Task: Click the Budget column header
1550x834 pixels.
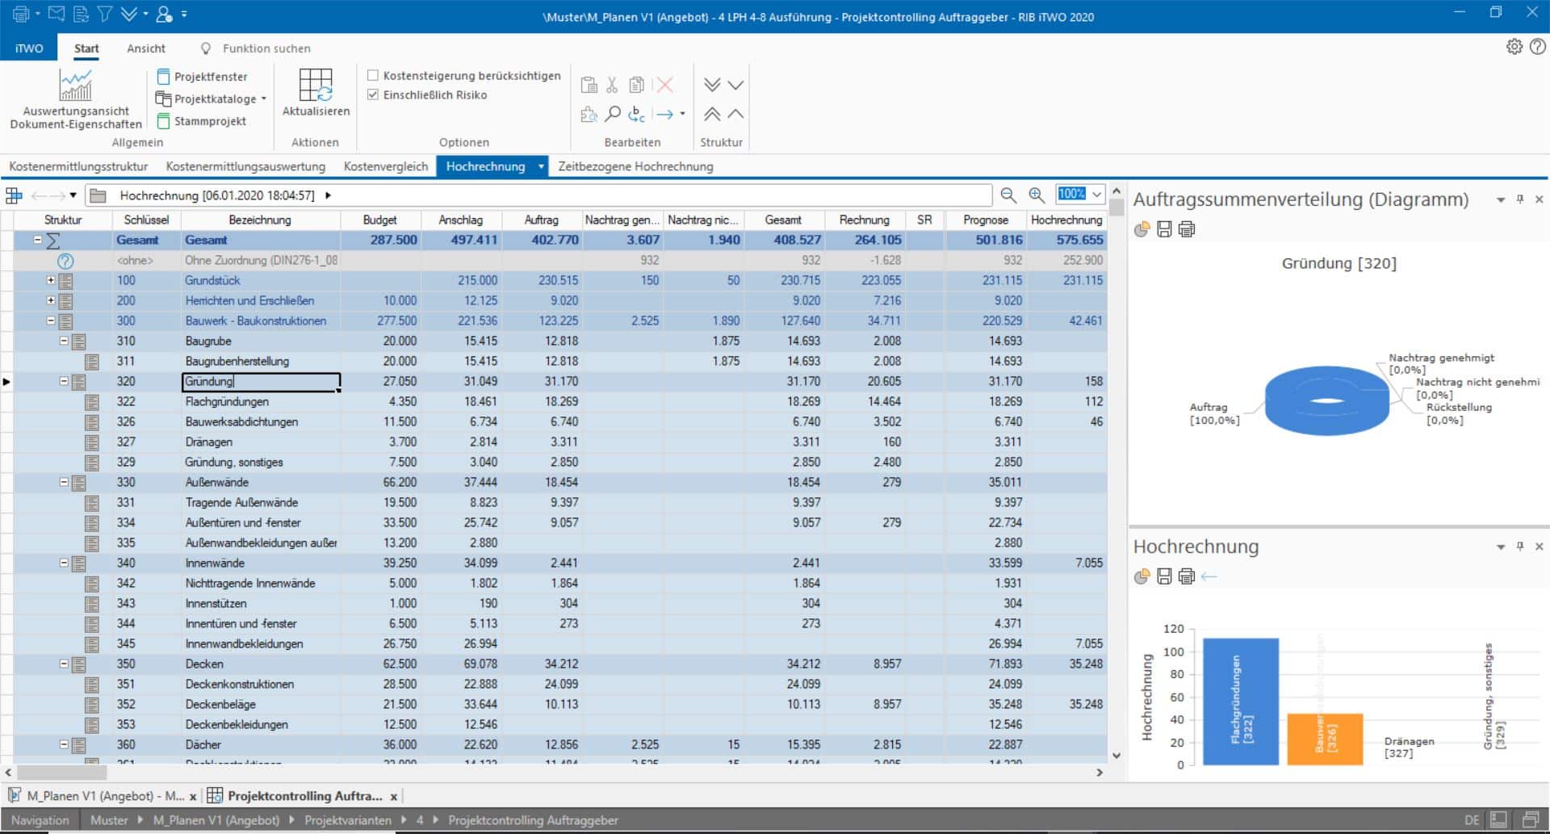Action: (379, 220)
